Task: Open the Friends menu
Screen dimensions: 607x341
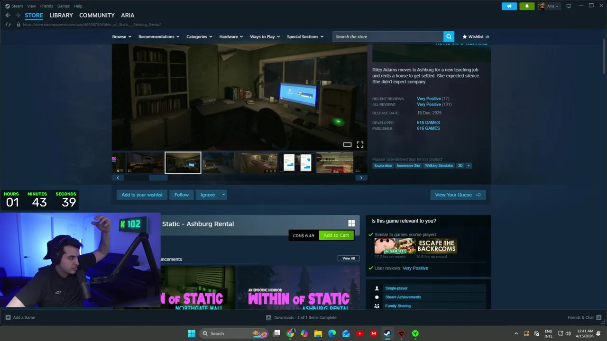Action: click(x=46, y=6)
